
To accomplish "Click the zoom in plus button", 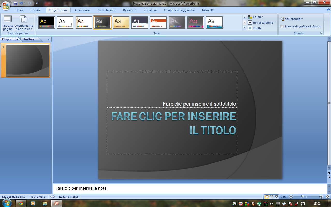I will [x=321, y=197].
